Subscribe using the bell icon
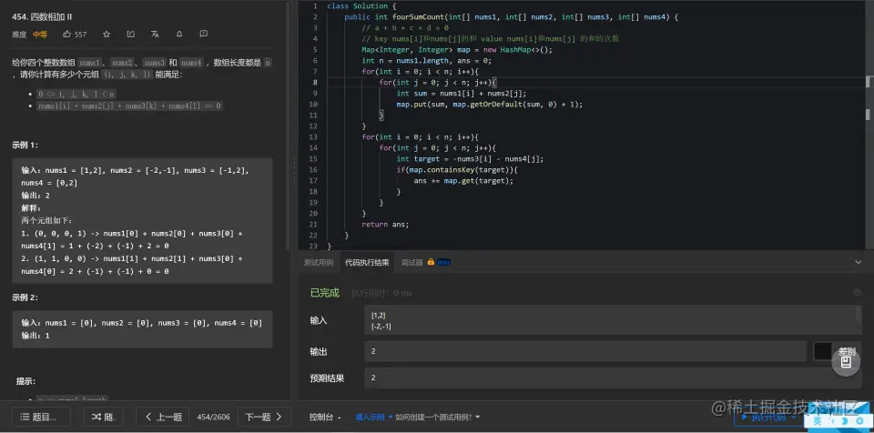Viewport: 874px width, 433px height. (x=179, y=34)
